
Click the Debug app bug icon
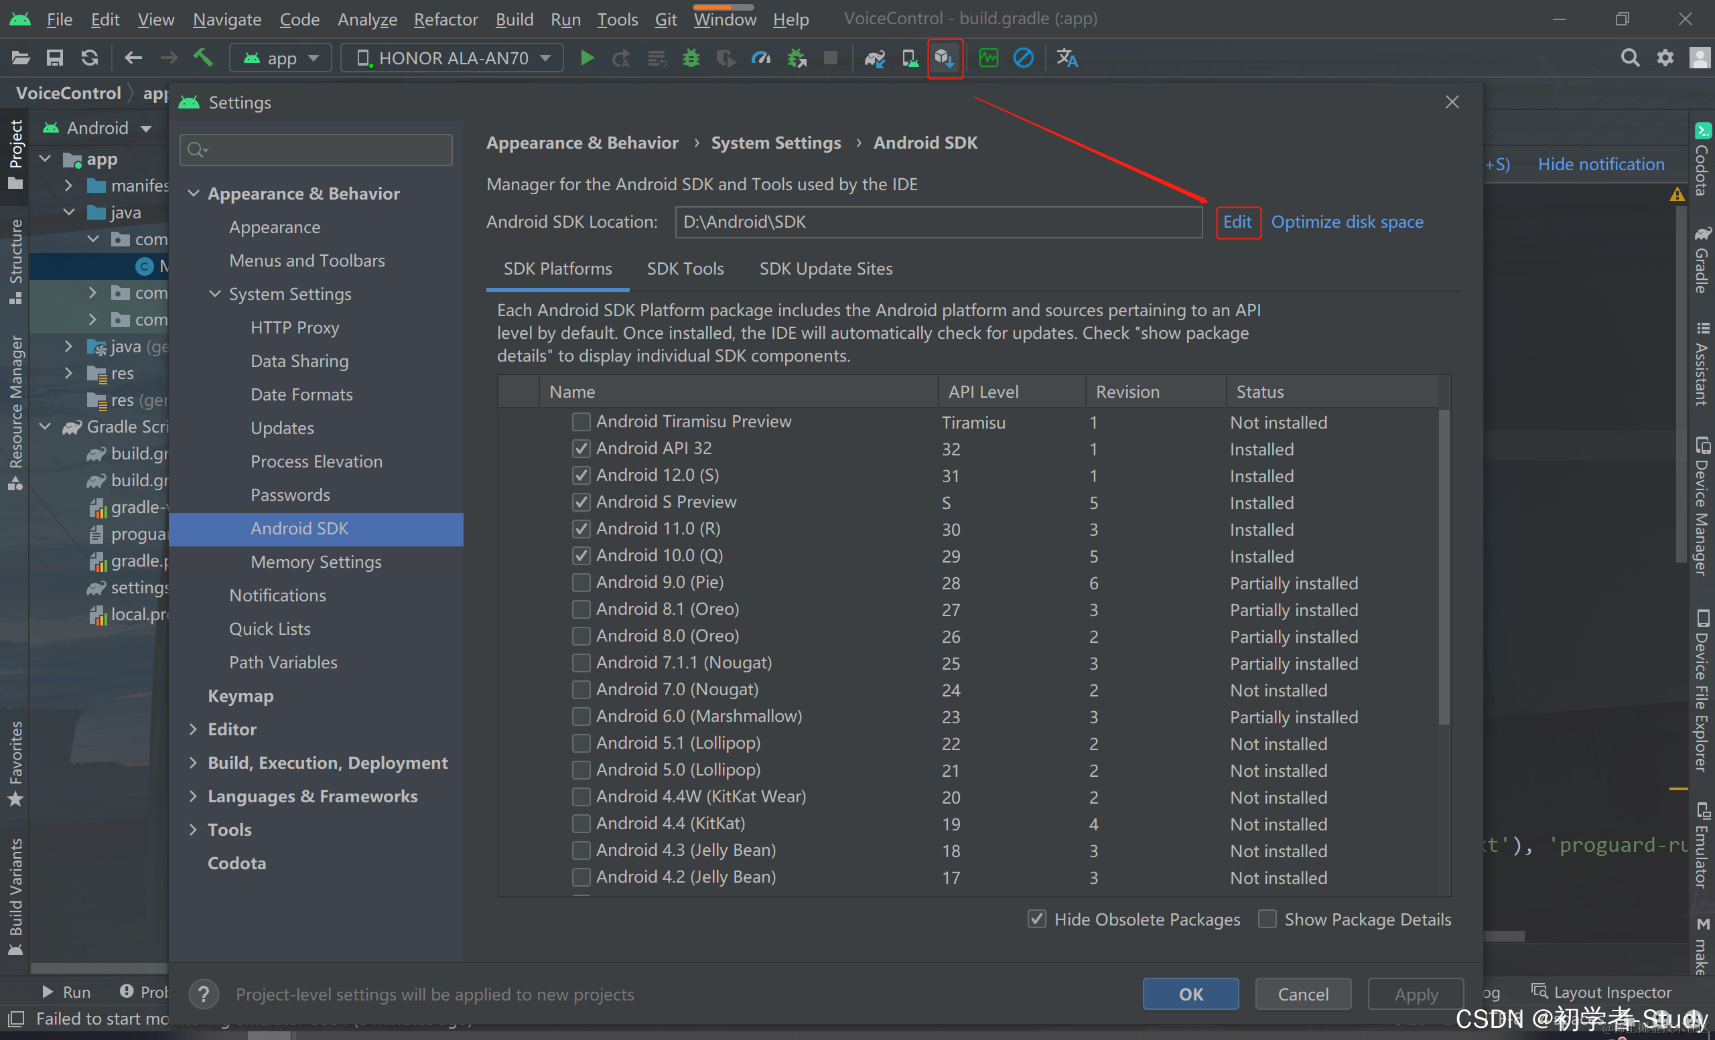coord(691,58)
